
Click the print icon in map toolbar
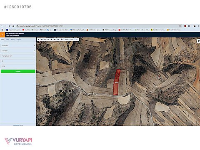[62, 40]
